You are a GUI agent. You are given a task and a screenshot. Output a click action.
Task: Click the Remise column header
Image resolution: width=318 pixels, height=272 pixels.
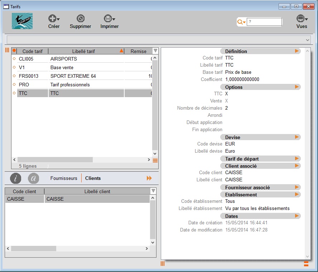(x=138, y=51)
